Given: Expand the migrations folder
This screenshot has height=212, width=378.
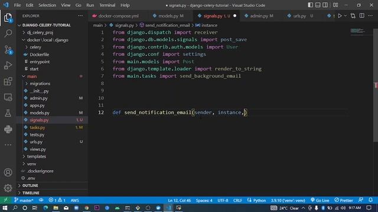Looking at the screenshot, I should click(x=40, y=84).
